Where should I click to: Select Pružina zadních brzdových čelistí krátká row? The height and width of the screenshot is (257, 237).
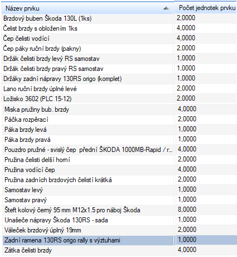click(120, 180)
